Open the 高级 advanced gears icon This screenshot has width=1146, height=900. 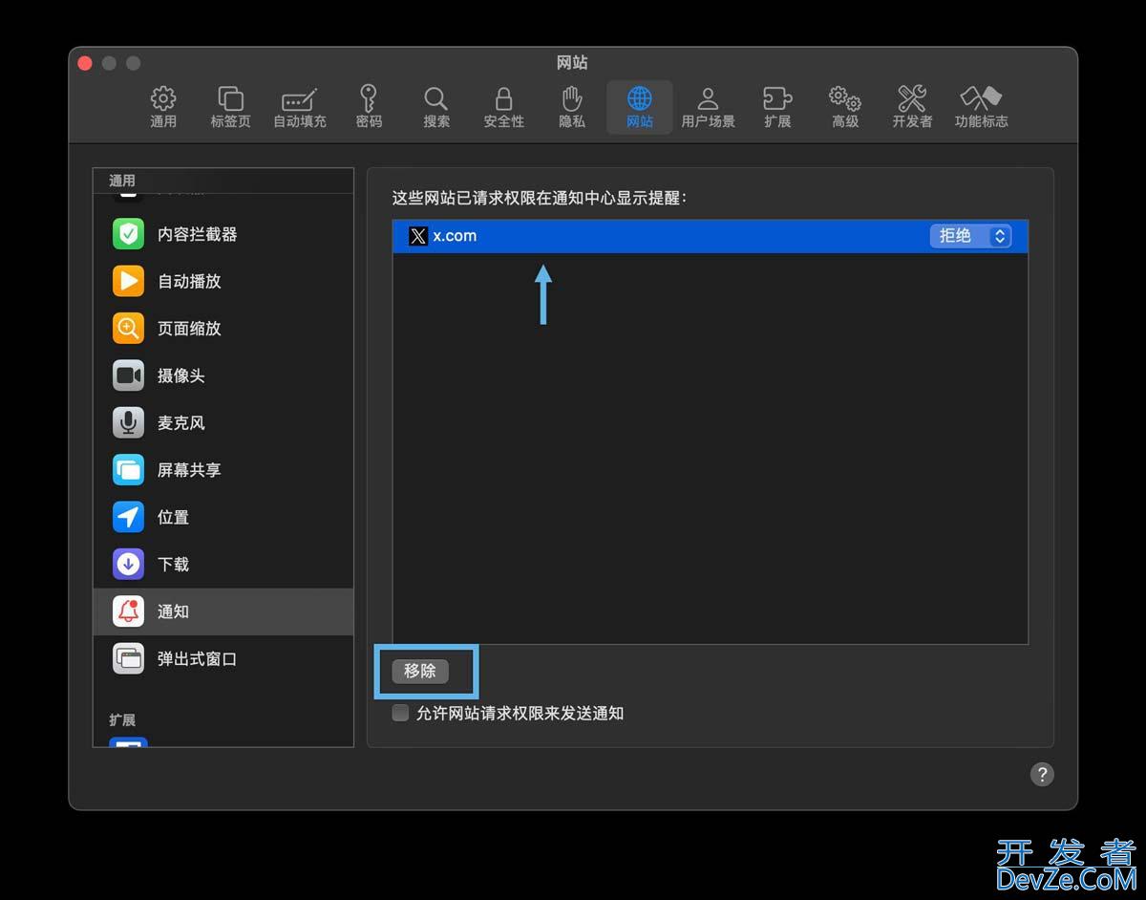pos(845,98)
